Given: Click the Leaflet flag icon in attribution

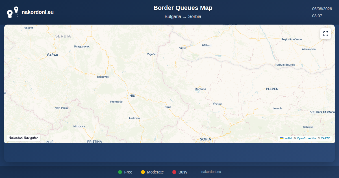Looking at the screenshot, I should click(281, 138).
